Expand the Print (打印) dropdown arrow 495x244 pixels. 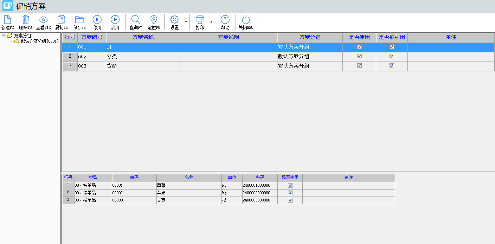tap(211, 22)
